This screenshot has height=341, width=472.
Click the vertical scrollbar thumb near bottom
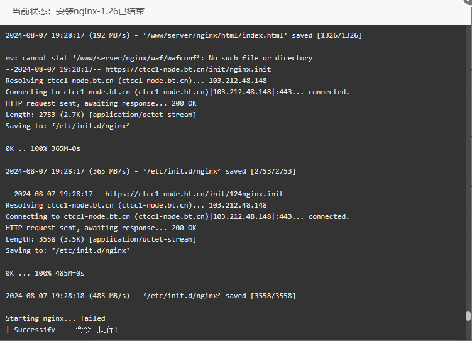[x=468, y=316]
